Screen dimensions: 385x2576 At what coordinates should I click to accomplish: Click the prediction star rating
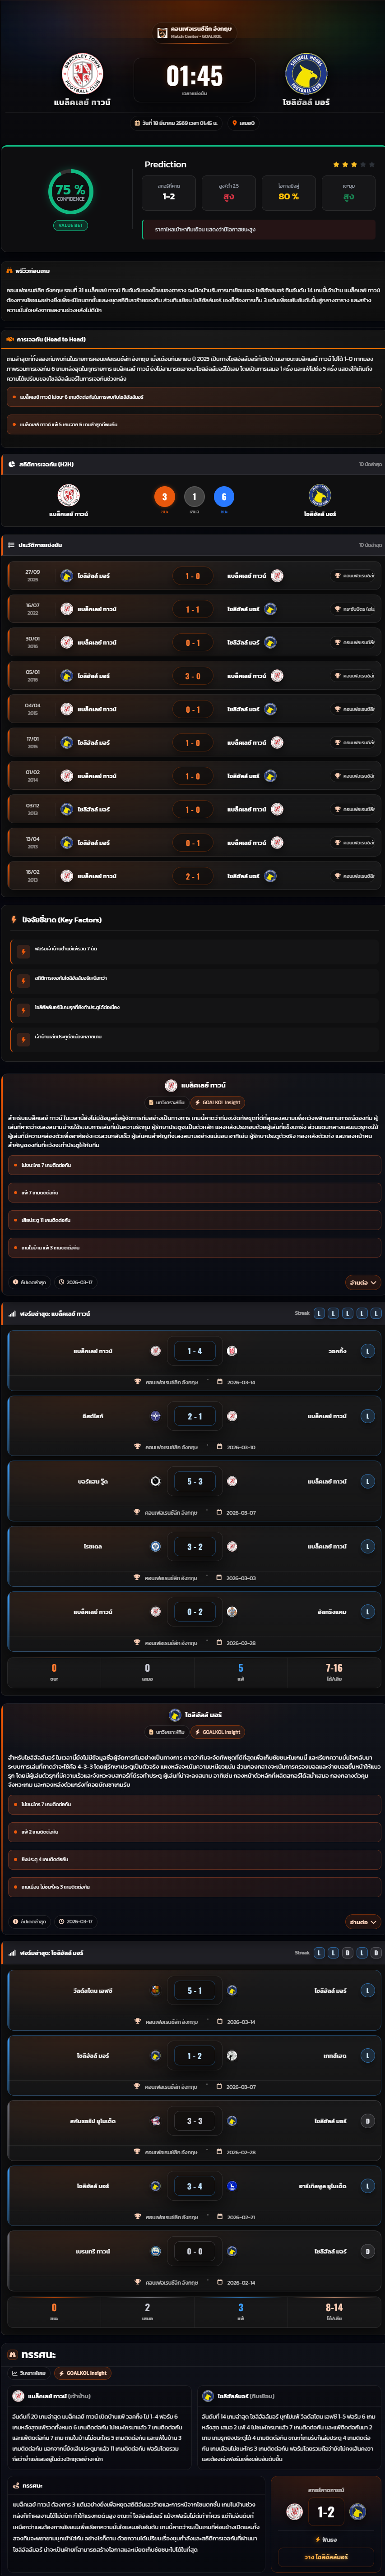click(354, 164)
